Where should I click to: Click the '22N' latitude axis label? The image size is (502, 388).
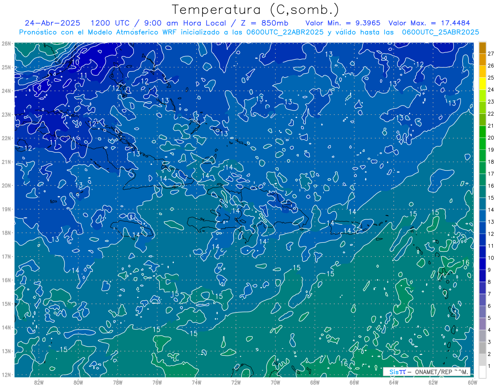(x=6, y=138)
